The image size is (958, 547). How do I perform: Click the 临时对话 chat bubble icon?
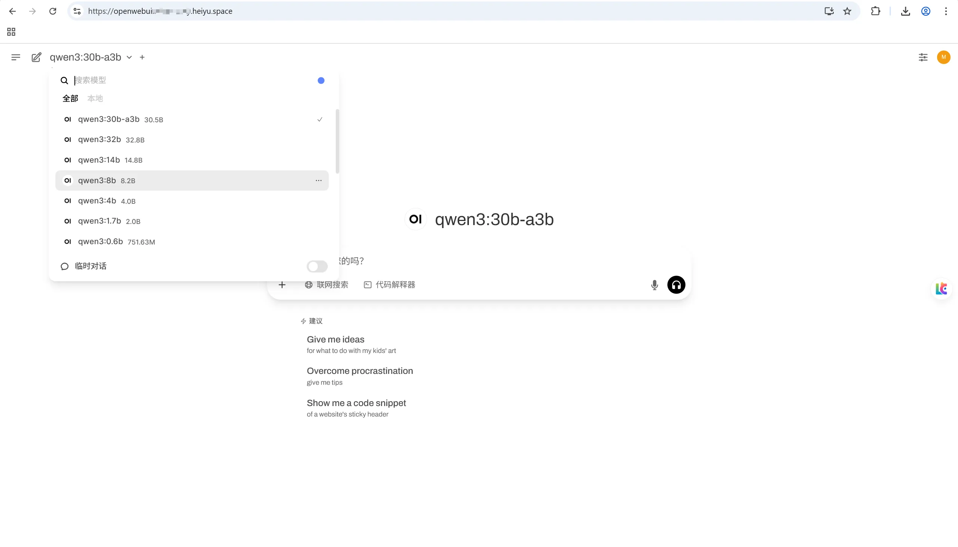pos(65,266)
